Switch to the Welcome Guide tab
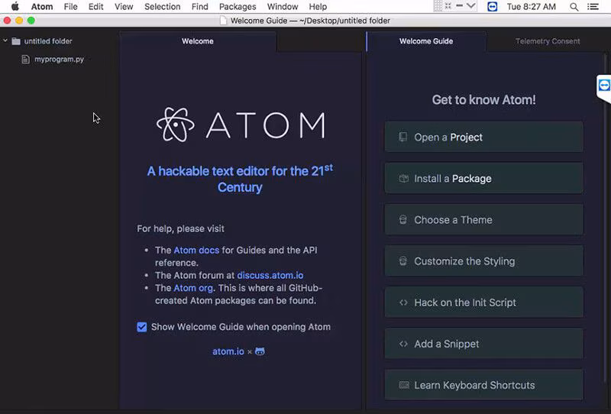The image size is (611, 414). 426,41
